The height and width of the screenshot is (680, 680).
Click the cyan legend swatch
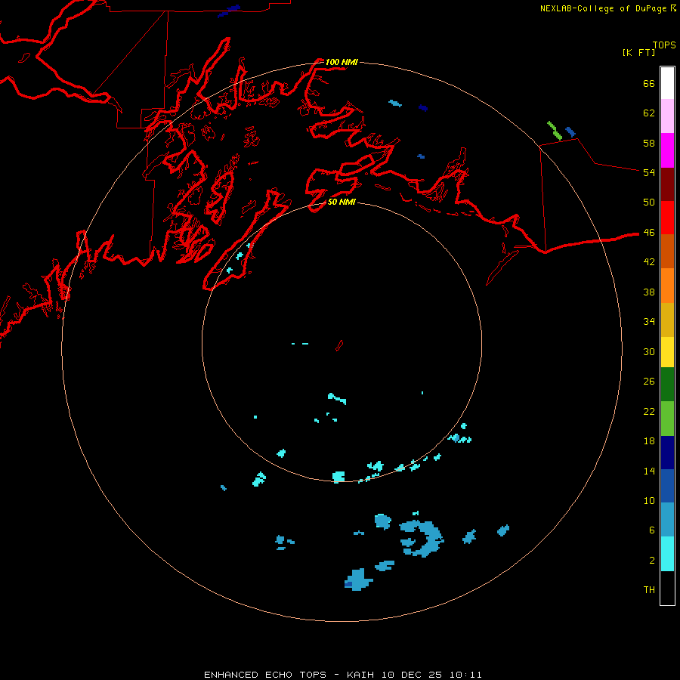(667, 554)
